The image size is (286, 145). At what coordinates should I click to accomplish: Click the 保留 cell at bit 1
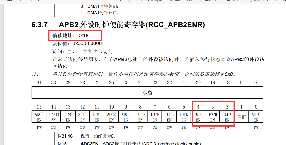241,117
